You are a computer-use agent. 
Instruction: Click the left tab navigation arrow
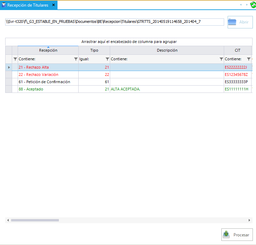(x=241, y=5)
